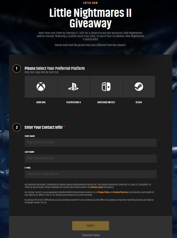Click the 'FIRST NAME' field label

point(30,136)
